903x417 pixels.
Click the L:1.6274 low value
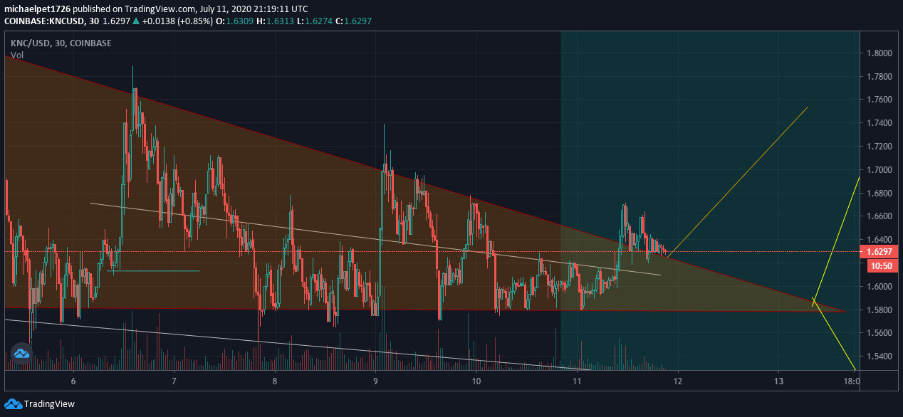coord(314,21)
